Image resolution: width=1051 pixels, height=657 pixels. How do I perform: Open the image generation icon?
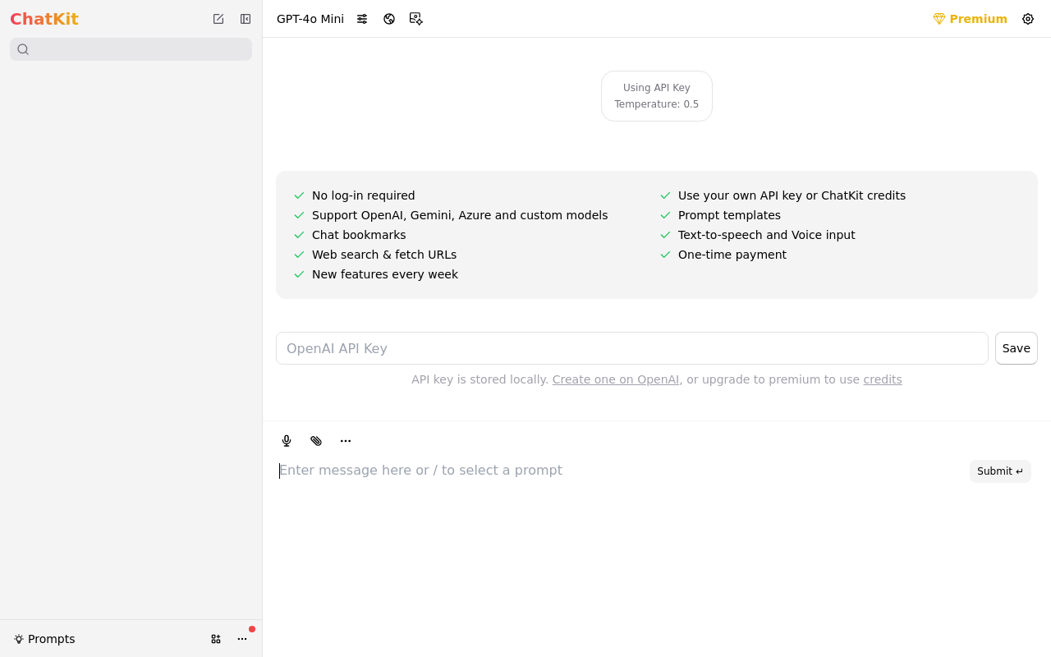tap(416, 19)
